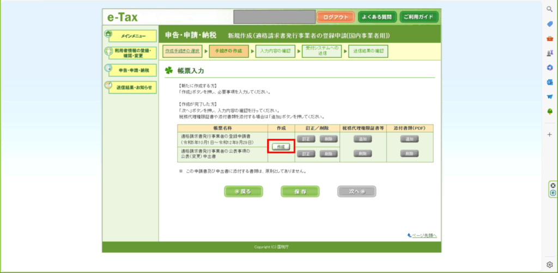Select the 受付システムへの送信 step
Screen dimensions: 558x273
pos(322,51)
